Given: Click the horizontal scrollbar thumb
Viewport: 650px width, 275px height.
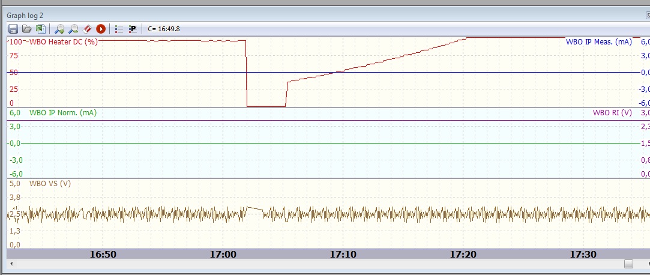Looking at the screenshot, I should coord(628,264).
